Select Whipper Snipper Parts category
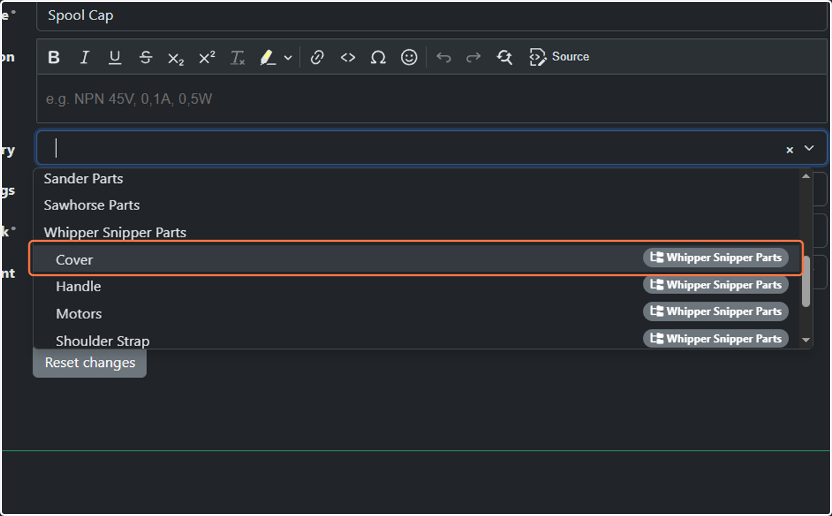The height and width of the screenshot is (516, 832). point(416,232)
